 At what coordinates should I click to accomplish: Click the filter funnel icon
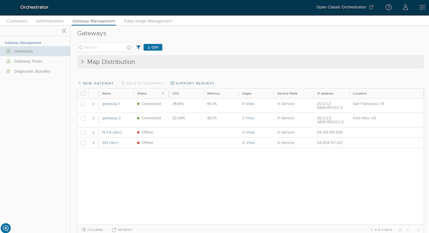point(139,47)
